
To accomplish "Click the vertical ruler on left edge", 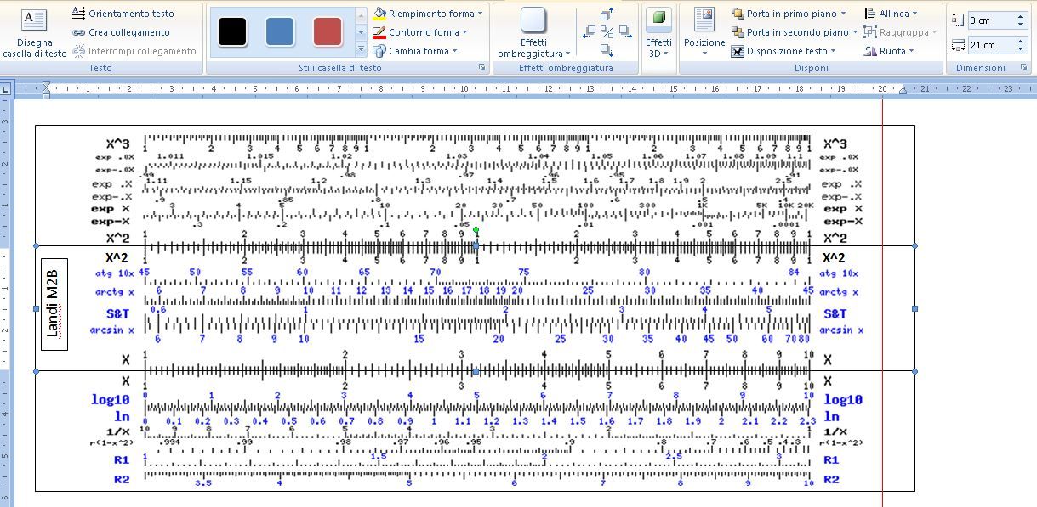I will [4, 301].
